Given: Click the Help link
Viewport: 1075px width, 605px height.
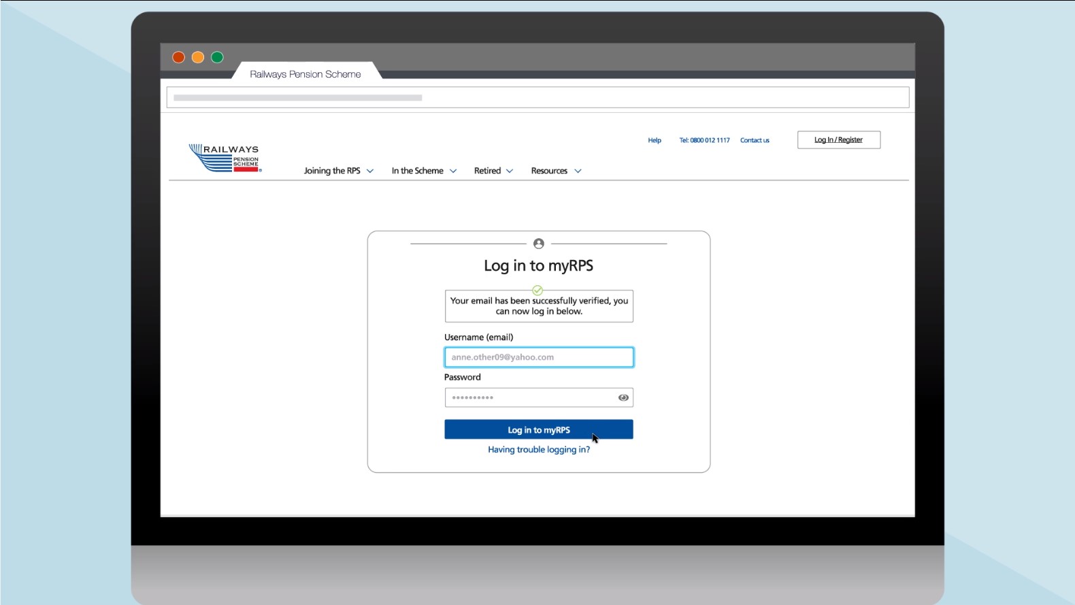Looking at the screenshot, I should tap(655, 140).
